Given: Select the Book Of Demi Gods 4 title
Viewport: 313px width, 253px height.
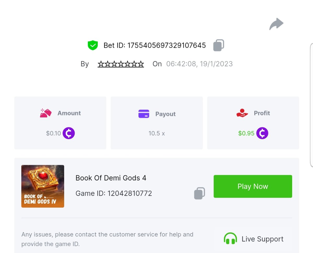Looking at the screenshot, I should click(x=111, y=178).
